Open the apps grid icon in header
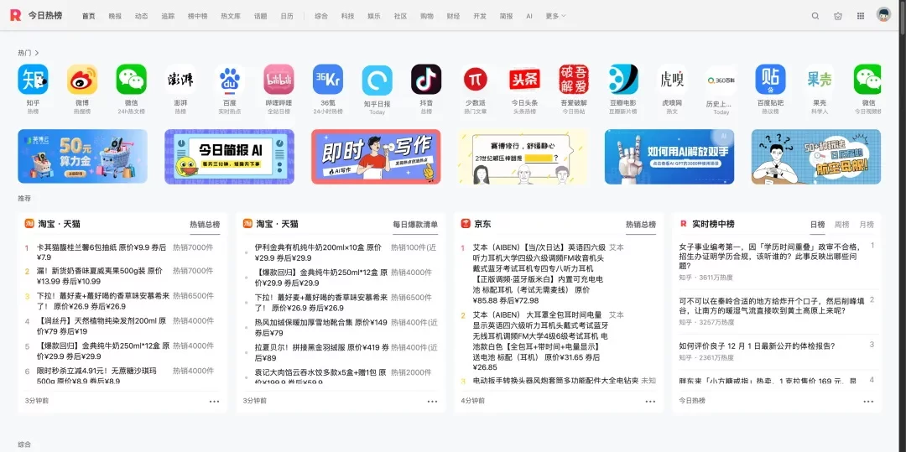 tap(861, 16)
